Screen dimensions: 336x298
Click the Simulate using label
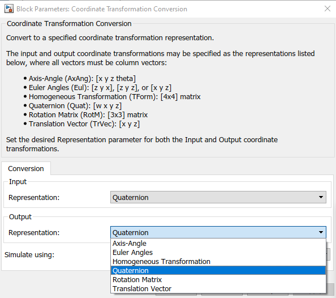tap(29, 254)
